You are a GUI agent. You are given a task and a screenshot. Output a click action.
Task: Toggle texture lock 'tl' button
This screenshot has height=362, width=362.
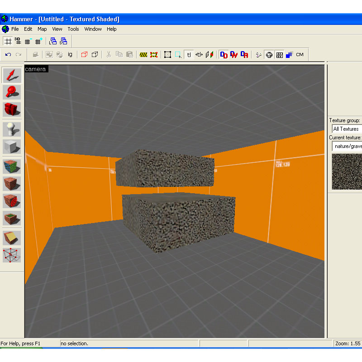pyautogui.click(x=189, y=55)
